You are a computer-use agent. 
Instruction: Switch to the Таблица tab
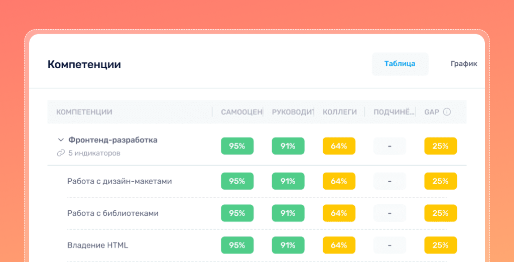coord(400,64)
